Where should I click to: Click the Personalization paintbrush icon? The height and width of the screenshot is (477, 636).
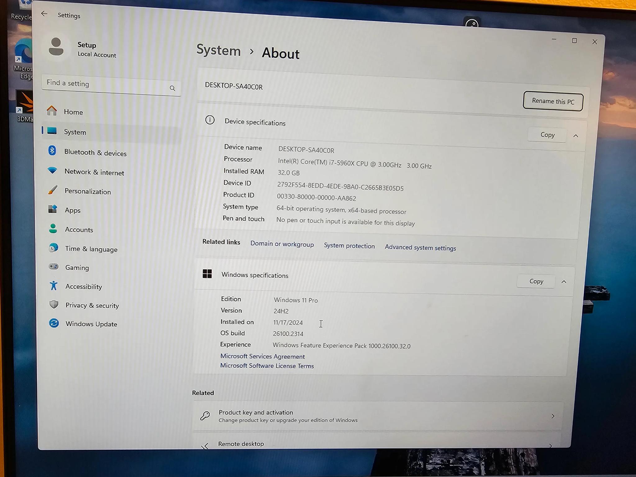[x=52, y=190]
